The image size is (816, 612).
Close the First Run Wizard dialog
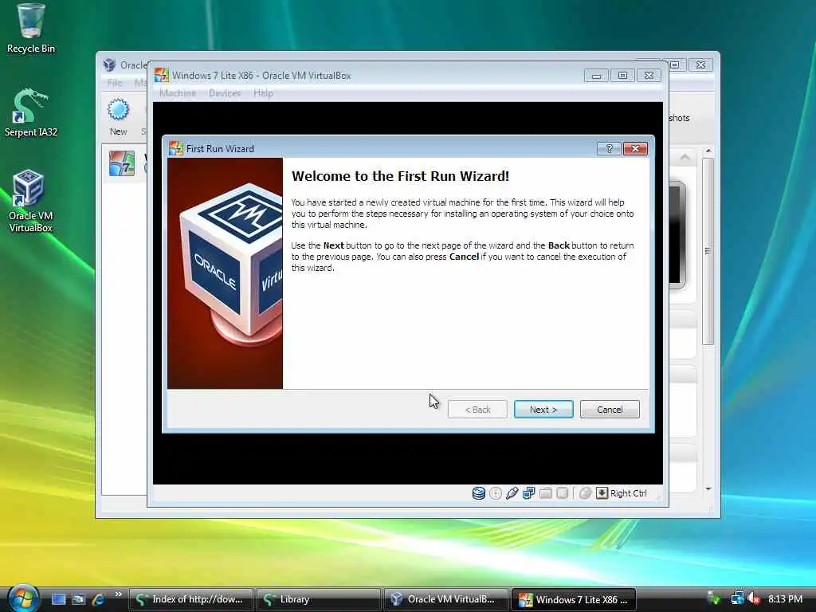point(635,149)
